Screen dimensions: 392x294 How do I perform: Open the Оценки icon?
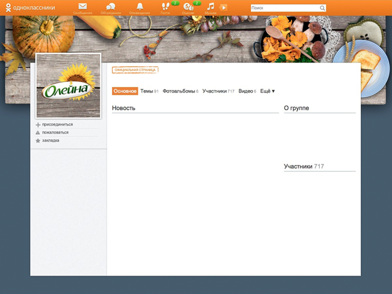click(188, 7)
